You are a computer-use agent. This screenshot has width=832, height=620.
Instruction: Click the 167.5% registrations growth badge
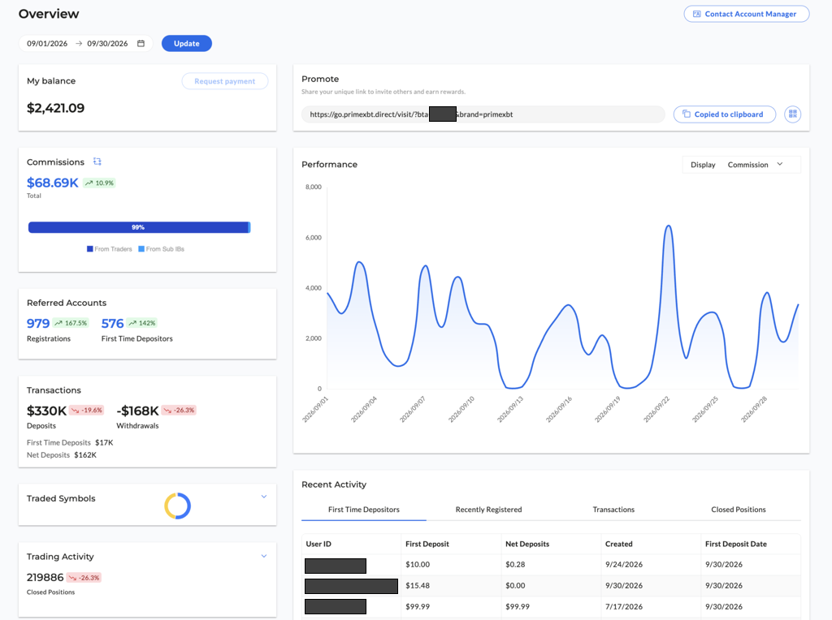71,323
